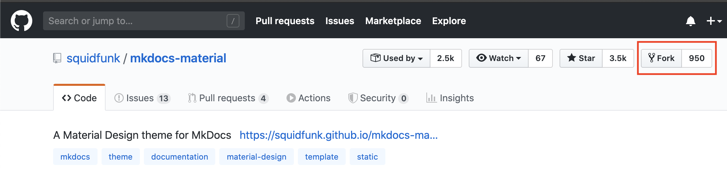Click the Security tab shield icon

[353, 98]
